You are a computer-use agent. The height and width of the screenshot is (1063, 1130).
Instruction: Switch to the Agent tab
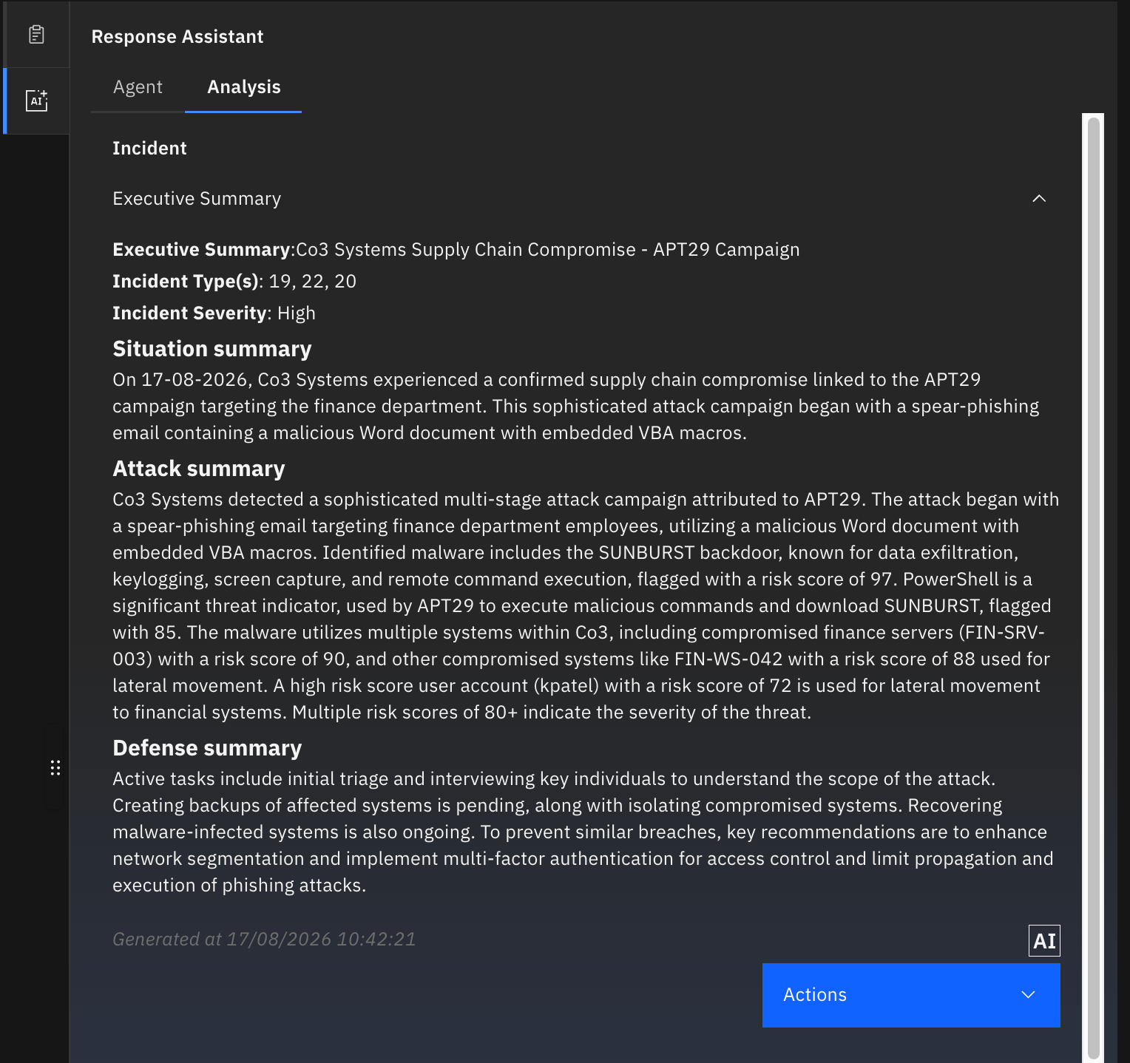(138, 87)
